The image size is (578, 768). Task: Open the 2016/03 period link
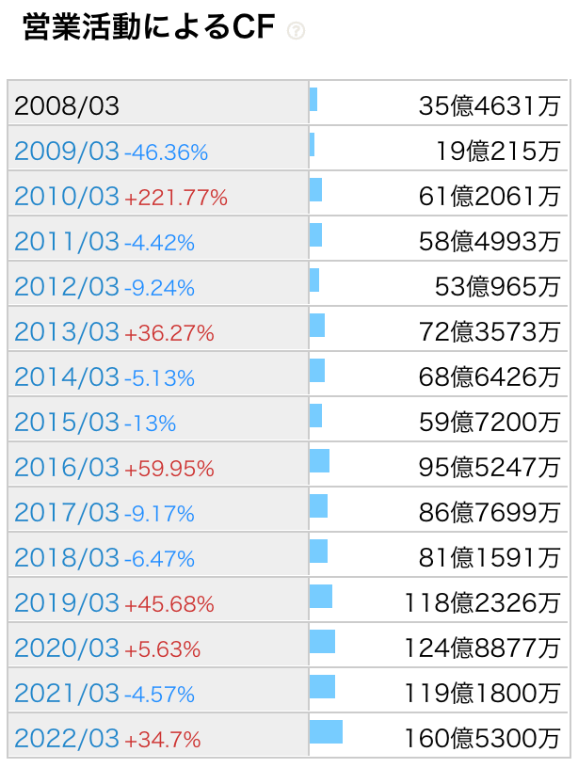(67, 468)
